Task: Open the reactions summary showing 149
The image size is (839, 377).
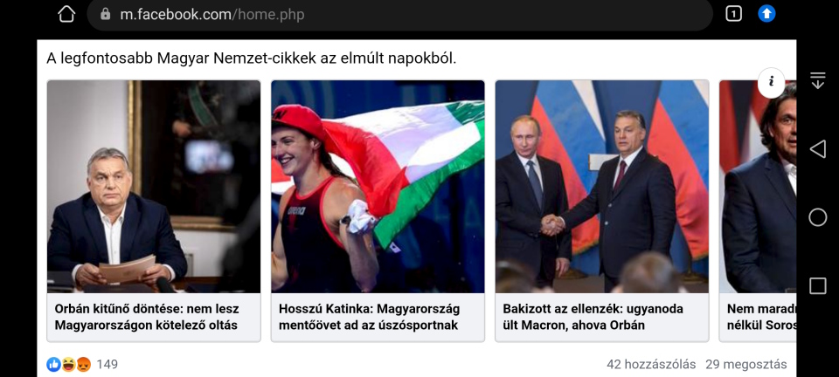Action: pos(82,364)
